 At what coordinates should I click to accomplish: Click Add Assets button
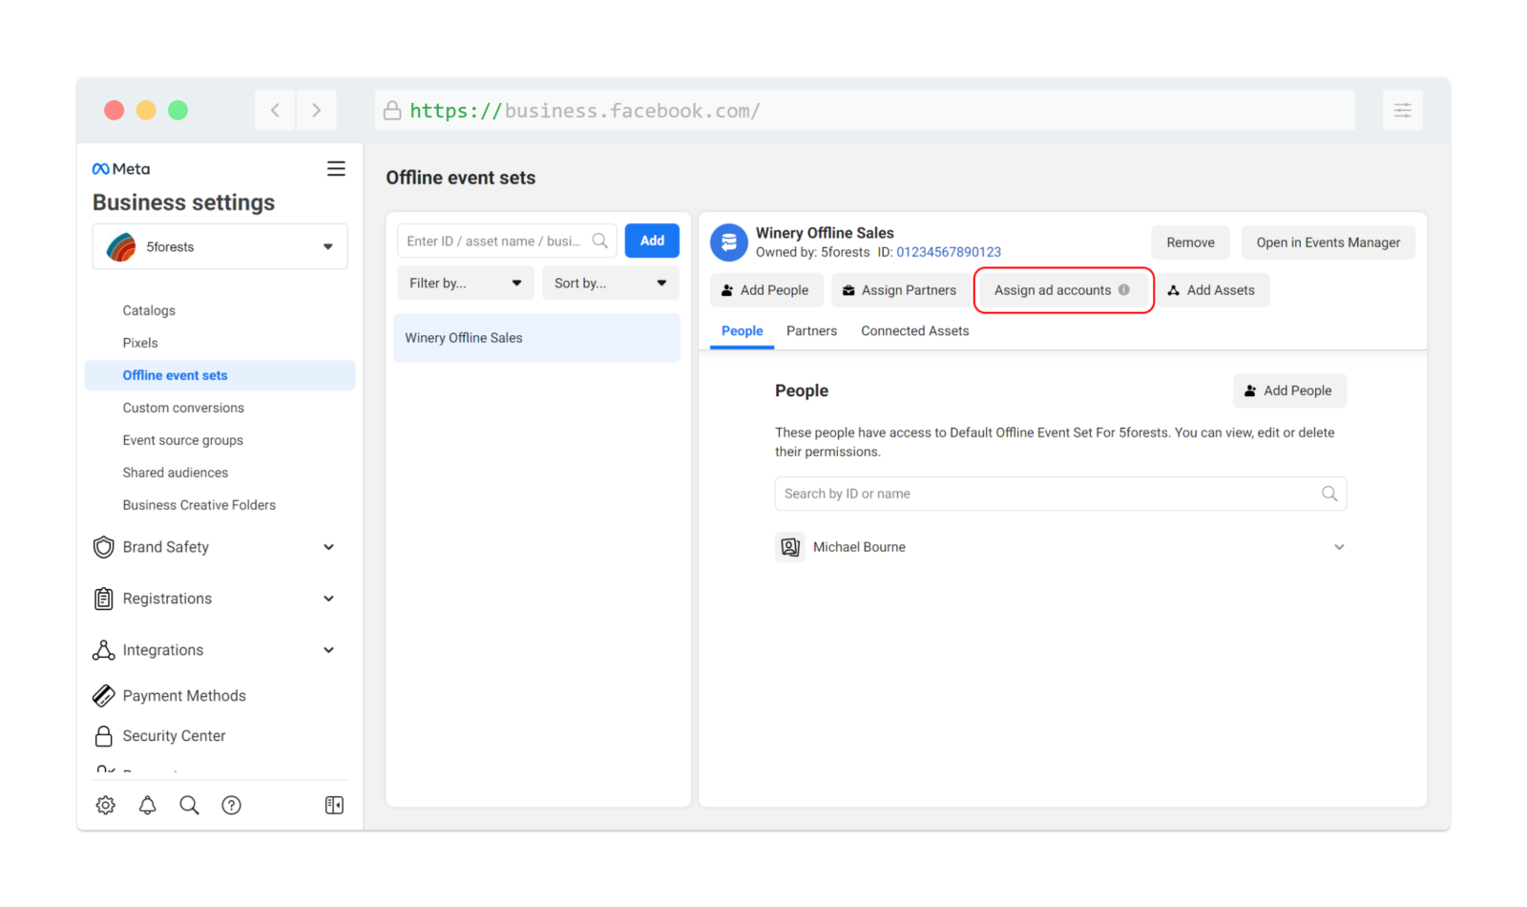tap(1212, 290)
